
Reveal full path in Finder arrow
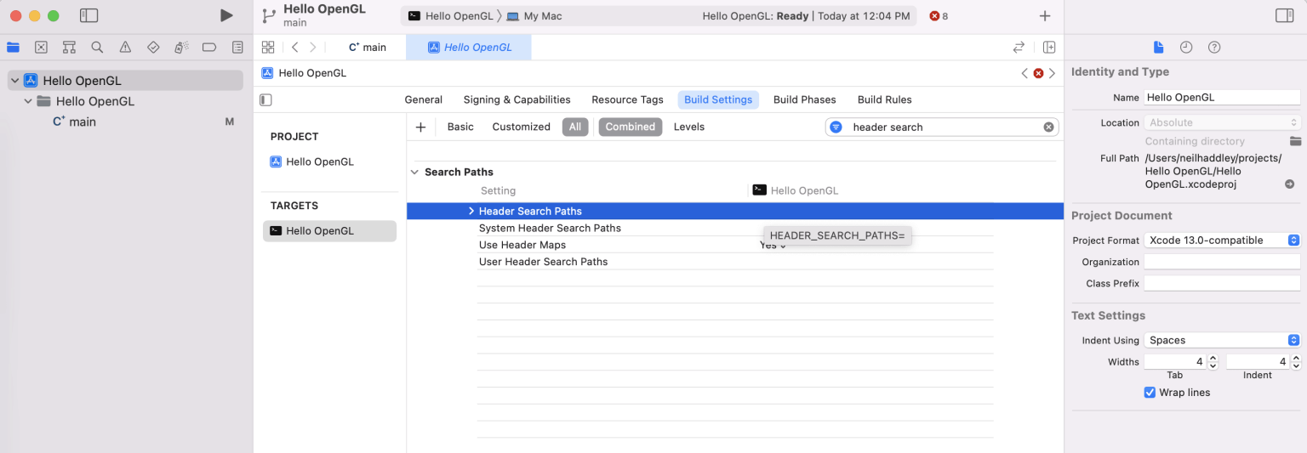[1289, 184]
